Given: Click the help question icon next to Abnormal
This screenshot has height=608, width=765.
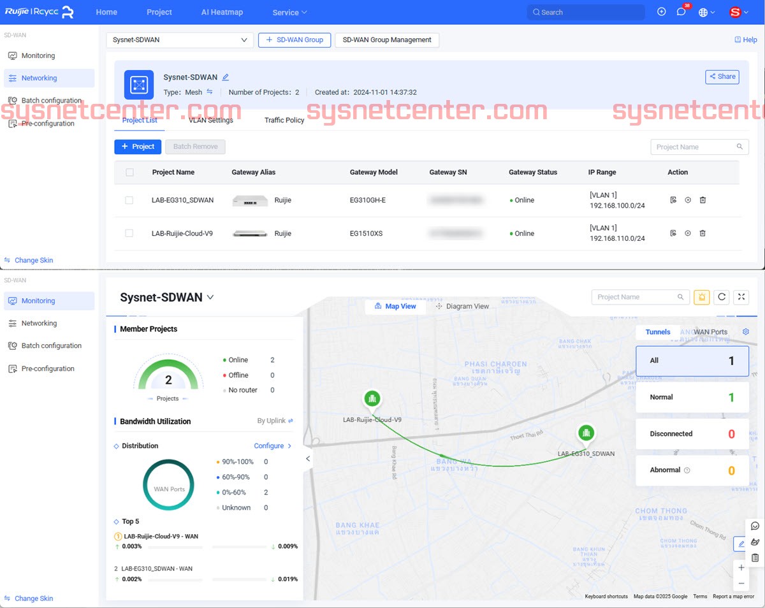Looking at the screenshot, I should point(687,470).
